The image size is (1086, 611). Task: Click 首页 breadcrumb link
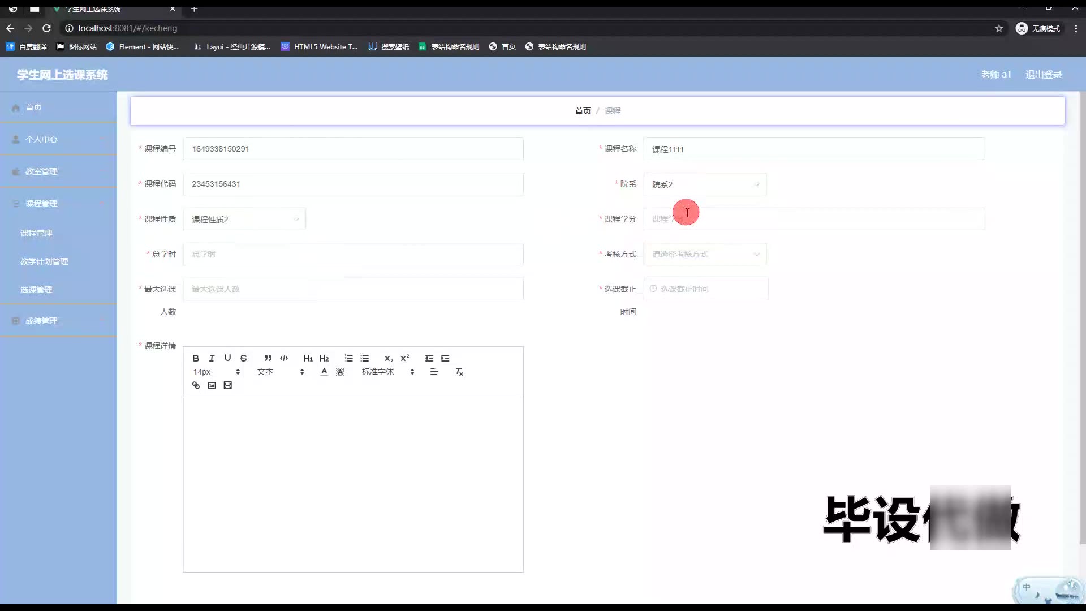point(583,111)
